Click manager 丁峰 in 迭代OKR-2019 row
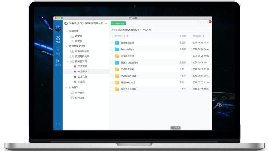 pyautogui.click(x=181, y=82)
